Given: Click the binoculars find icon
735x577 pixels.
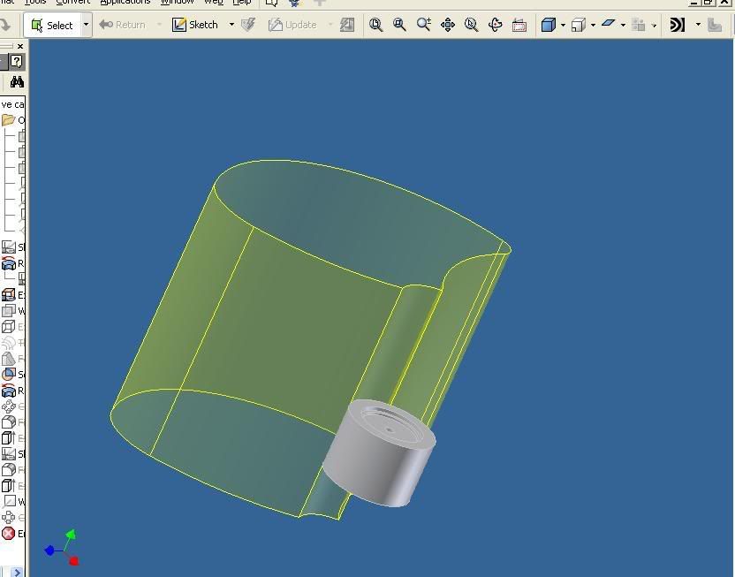Looking at the screenshot, I should coord(17,82).
